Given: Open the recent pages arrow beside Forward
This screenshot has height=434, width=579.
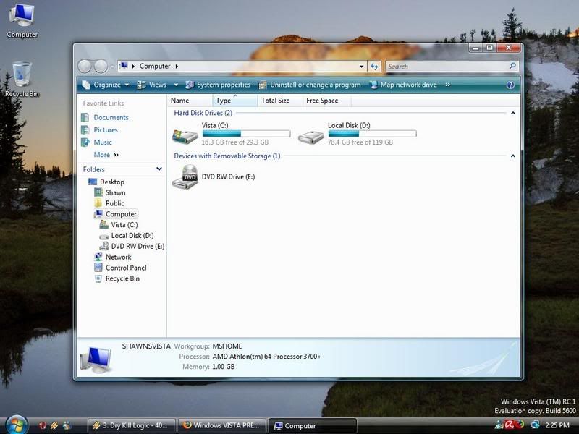Looking at the screenshot, I should pyautogui.click(x=112, y=67).
